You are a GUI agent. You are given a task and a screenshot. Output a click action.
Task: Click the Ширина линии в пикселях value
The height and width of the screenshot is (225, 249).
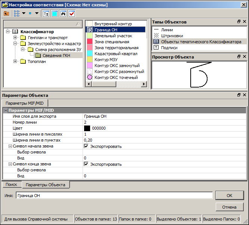pos(165,134)
